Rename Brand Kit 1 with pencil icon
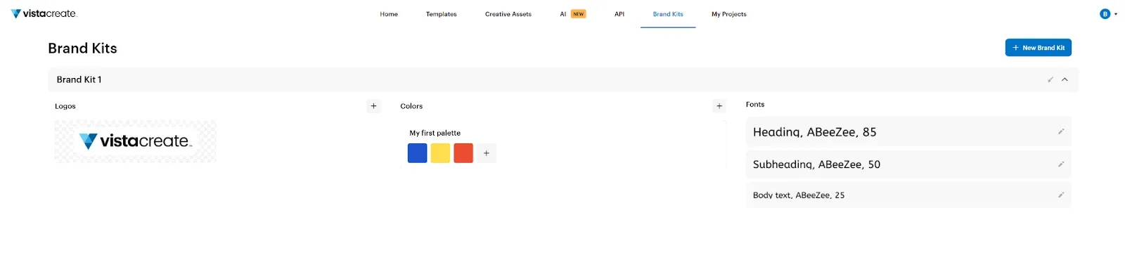Image resolution: width=1125 pixels, height=274 pixels. [1050, 79]
